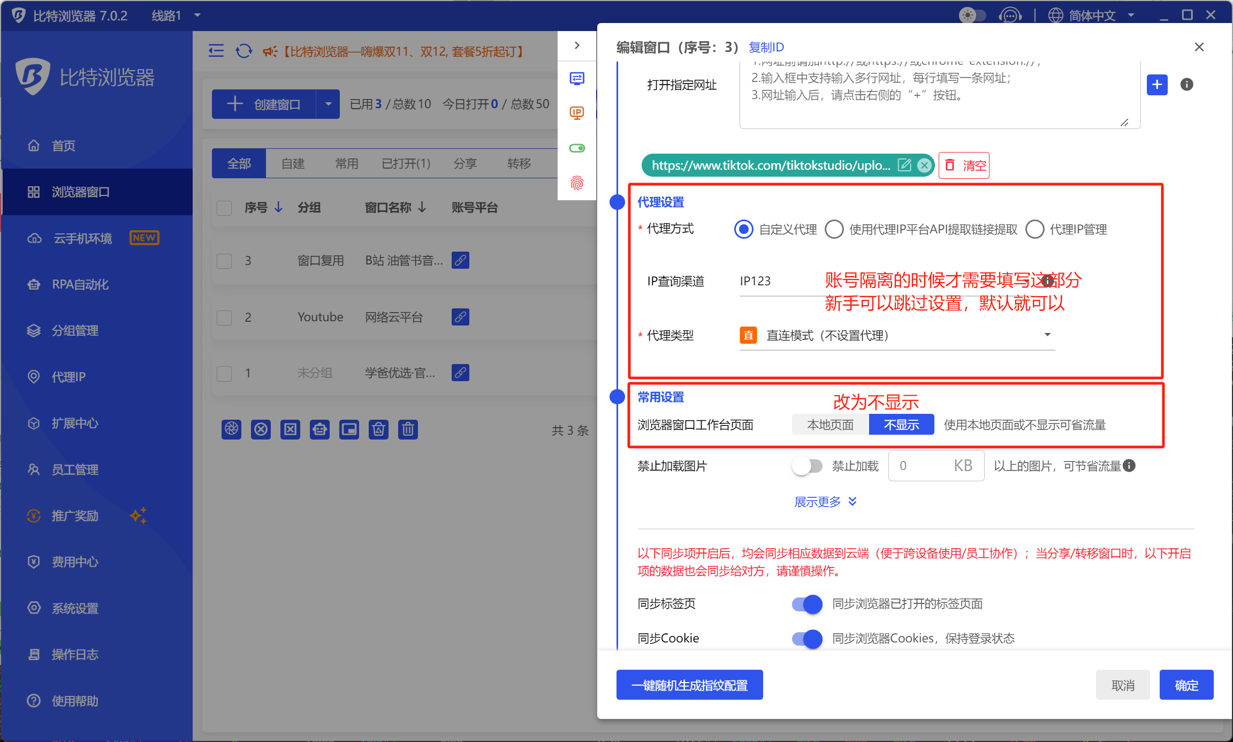Collapse the sidebar with menu icon

pos(216,51)
